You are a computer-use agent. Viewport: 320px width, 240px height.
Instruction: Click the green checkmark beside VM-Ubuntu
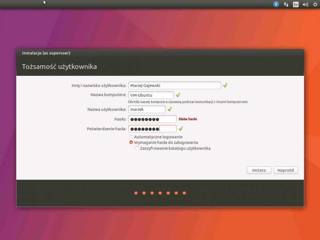178,95
